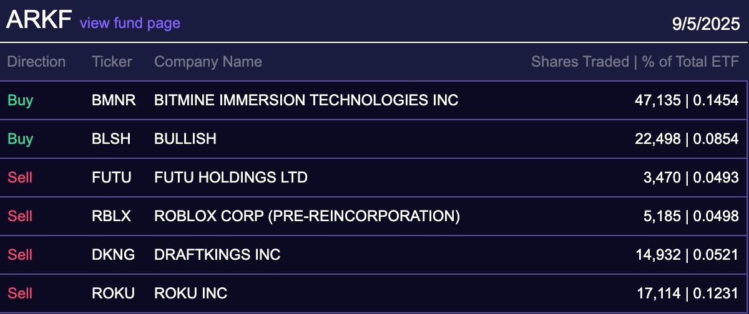
Task: Click the DraftKings Inc company name
Action: (x=217, y=255)
